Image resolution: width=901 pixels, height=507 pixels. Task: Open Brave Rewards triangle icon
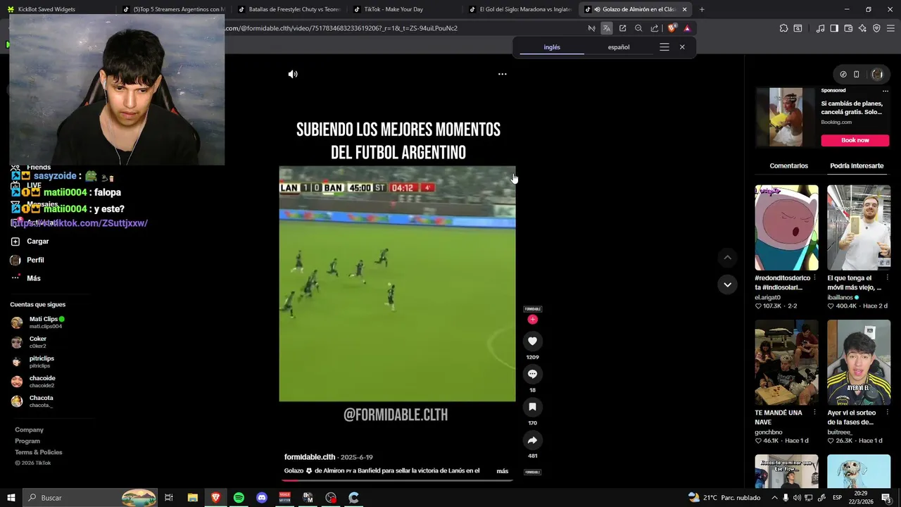[x=687, y=28]
